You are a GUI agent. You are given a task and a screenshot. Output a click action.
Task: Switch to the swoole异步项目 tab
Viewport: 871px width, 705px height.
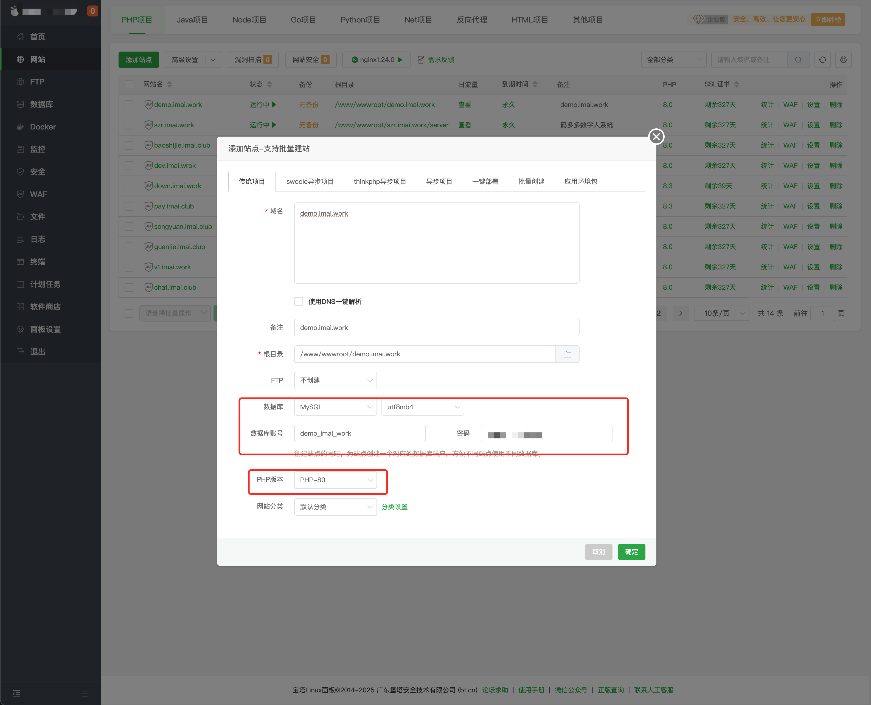coord(310,182)
